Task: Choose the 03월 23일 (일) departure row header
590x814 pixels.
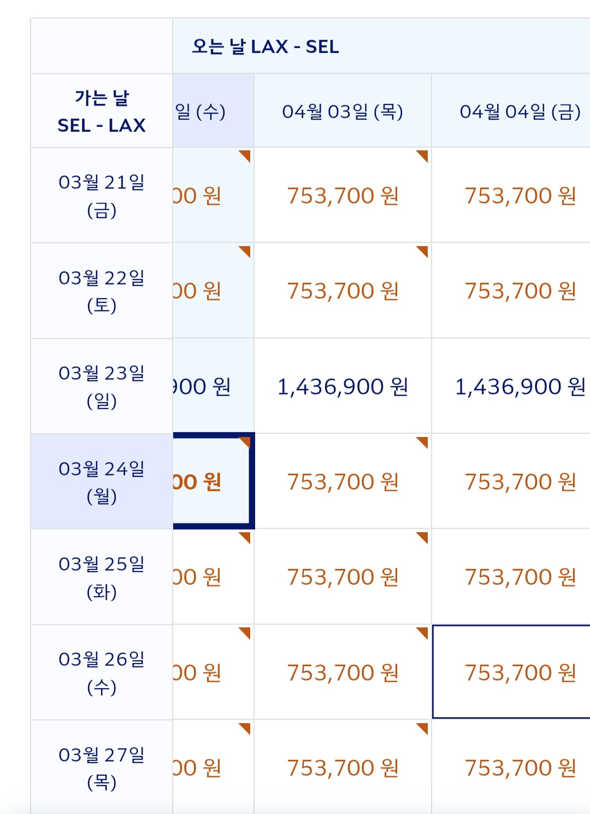Action: (x=102, y=386)
